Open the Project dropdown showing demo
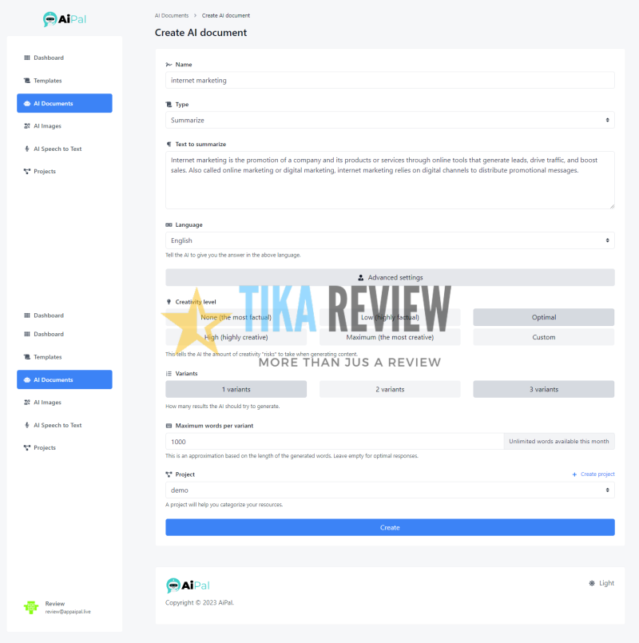639x643 pixels. tap(390, 490)
